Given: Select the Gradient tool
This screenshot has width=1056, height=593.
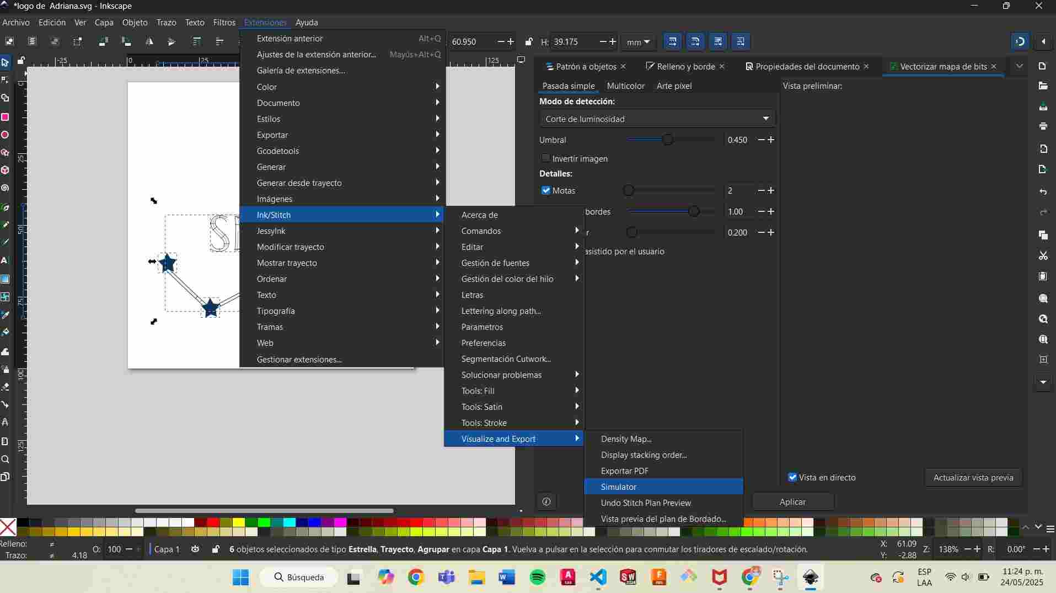Looking at the screenshot, I should 5,279.
